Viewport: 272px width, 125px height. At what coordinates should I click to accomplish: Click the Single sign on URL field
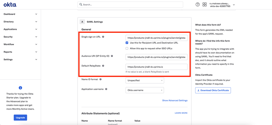pos(157,38)
